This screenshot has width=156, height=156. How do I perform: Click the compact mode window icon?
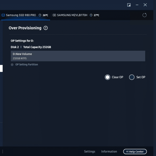click(129, 5)
